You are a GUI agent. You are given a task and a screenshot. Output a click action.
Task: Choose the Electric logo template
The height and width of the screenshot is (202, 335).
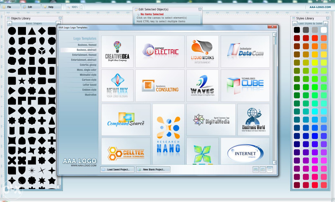pos(160,51)
